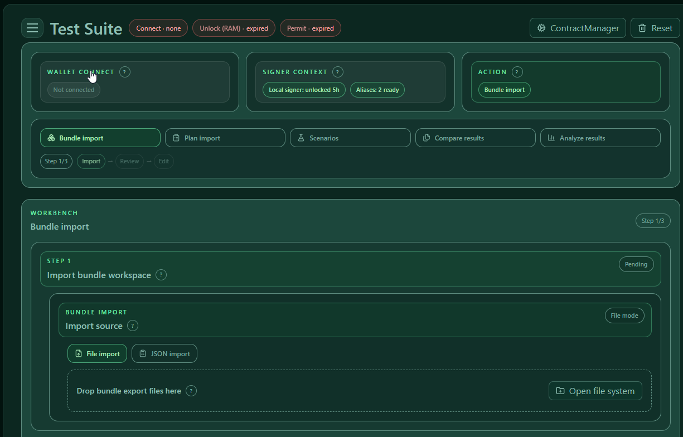Open the help icon next to Signer Context
This screenshot has height=437, width=683.
tap(338, 72)
